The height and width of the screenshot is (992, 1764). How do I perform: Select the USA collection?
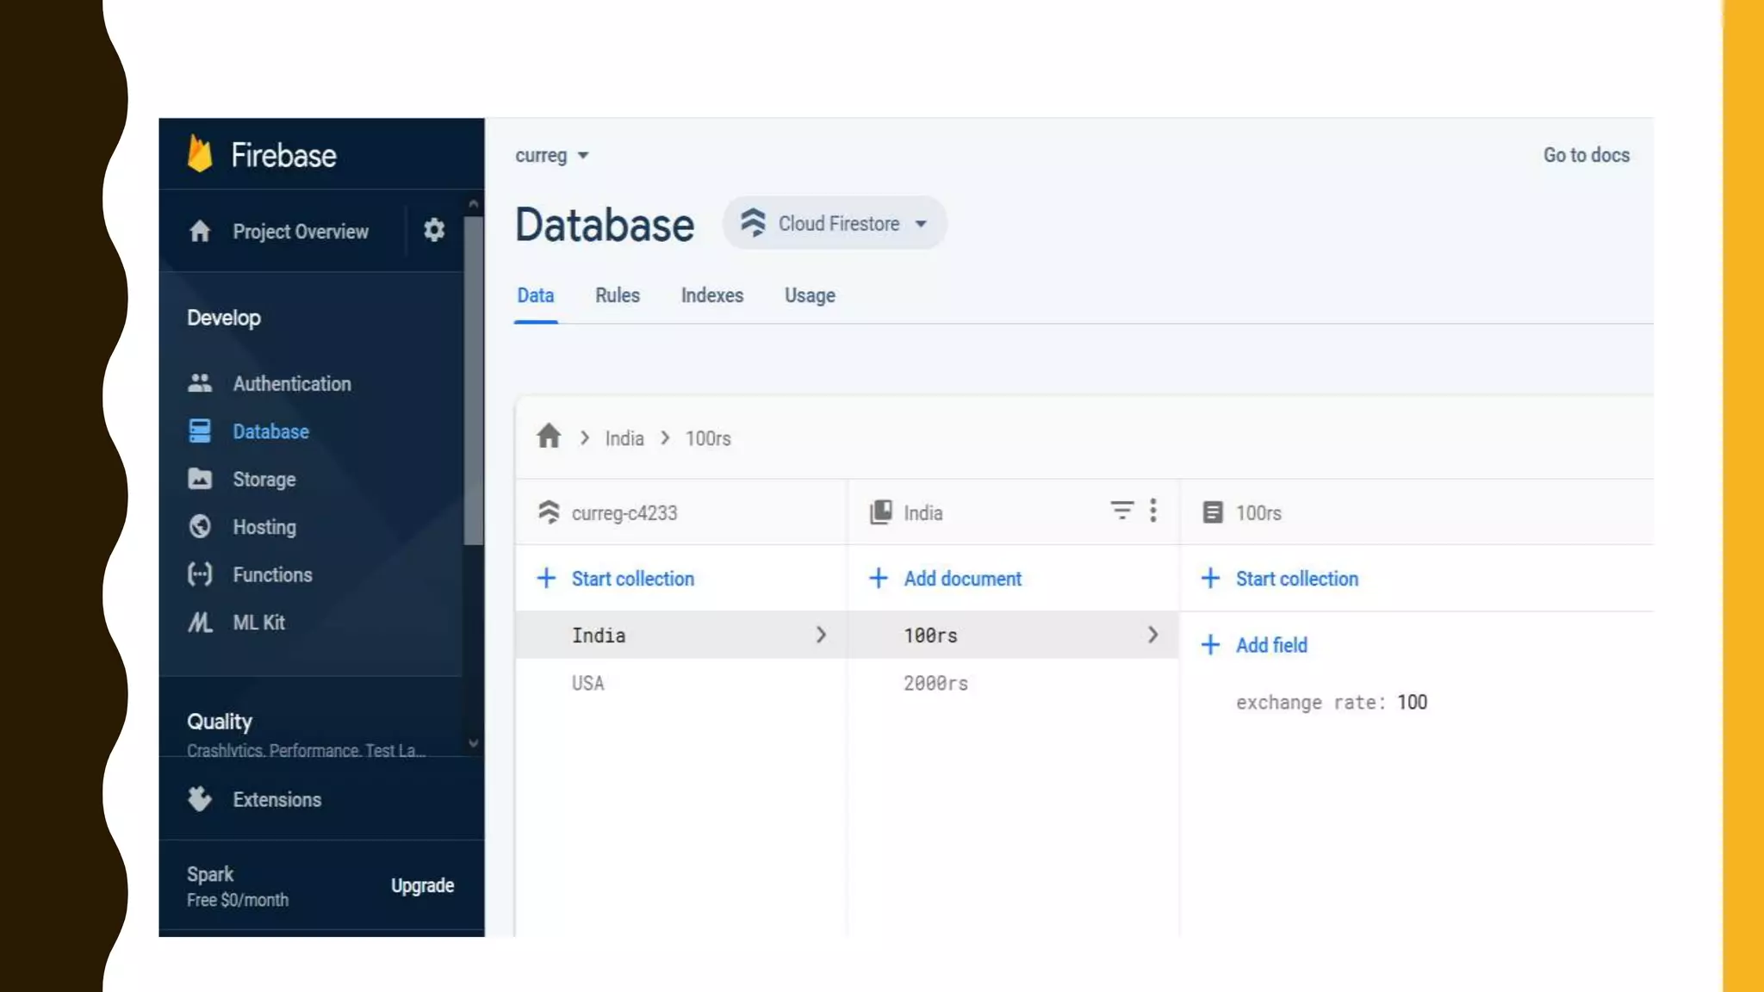point(588,684)
